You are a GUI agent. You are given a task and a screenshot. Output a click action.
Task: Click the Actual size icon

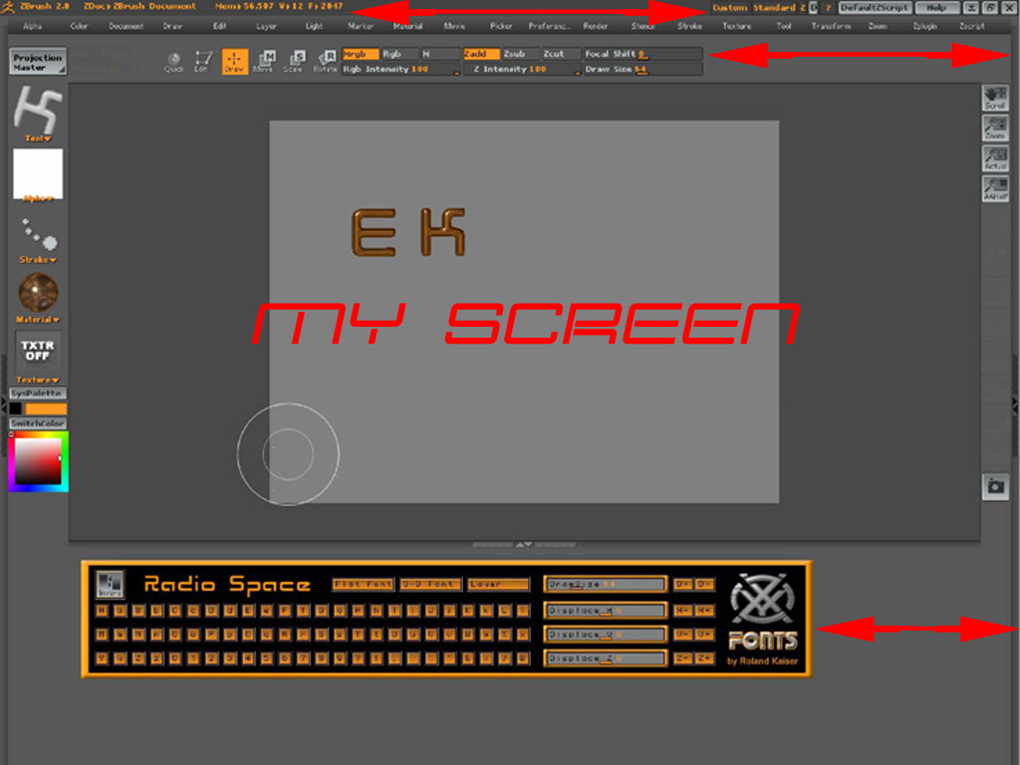(995, 158)
